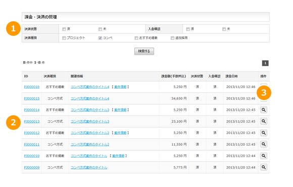Go to page 1 in pagination
Viewport: 293px width, 187px height.
[265, 63]
